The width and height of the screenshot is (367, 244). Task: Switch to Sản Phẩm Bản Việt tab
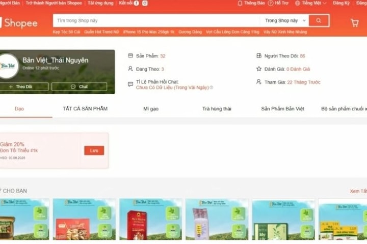(282, 109)
